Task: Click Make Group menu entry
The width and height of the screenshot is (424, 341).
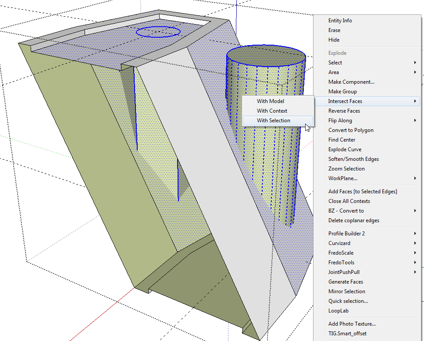Action: 342,92
